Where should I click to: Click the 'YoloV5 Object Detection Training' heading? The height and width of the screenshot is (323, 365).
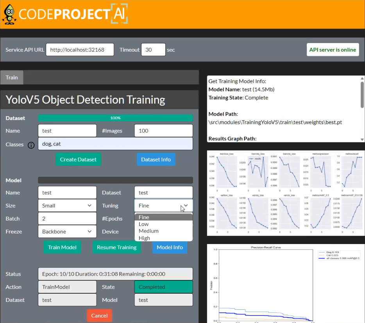[x=85, y=100]
